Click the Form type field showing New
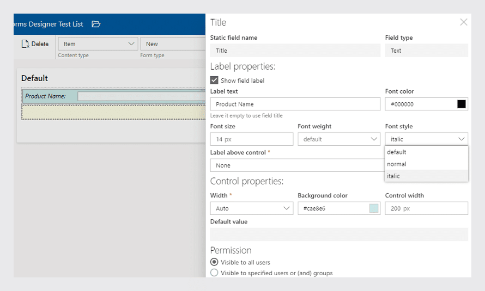 [173, 44]
